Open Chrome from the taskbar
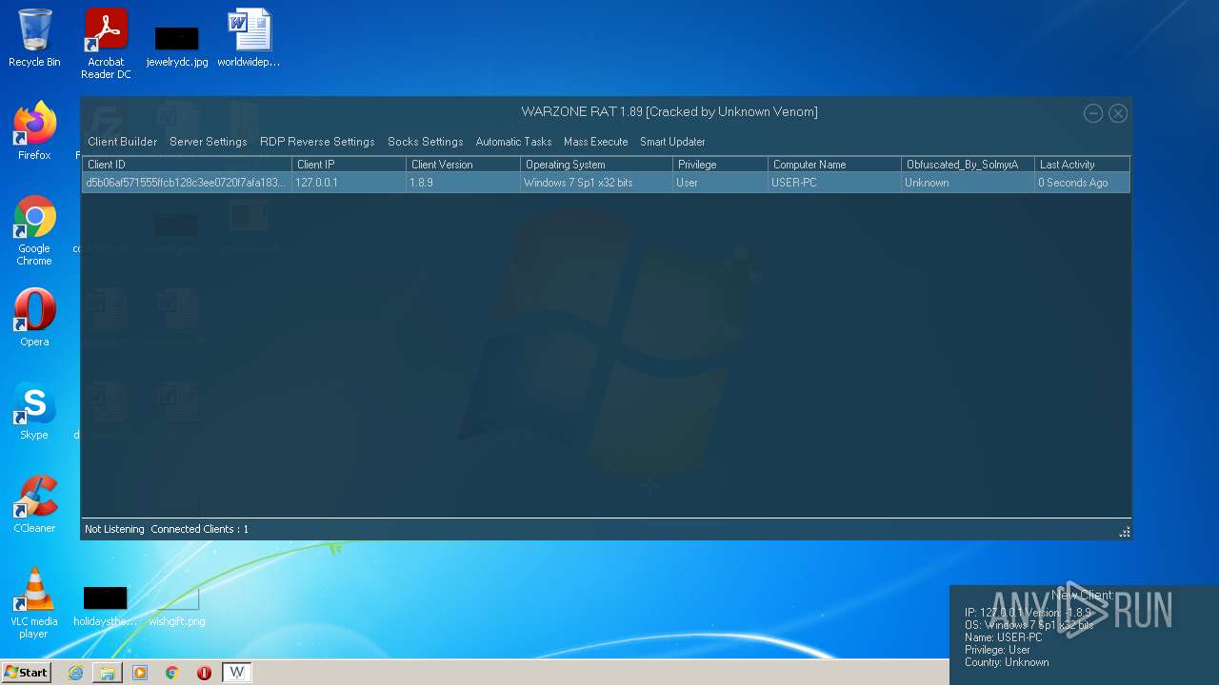The width and height of the screenshot is (1219, 685). coord(172,673)
